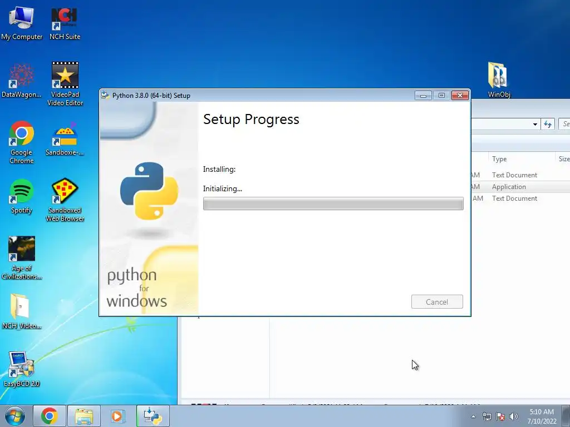Switch to the Python installer taskbar item

(153, 416)
